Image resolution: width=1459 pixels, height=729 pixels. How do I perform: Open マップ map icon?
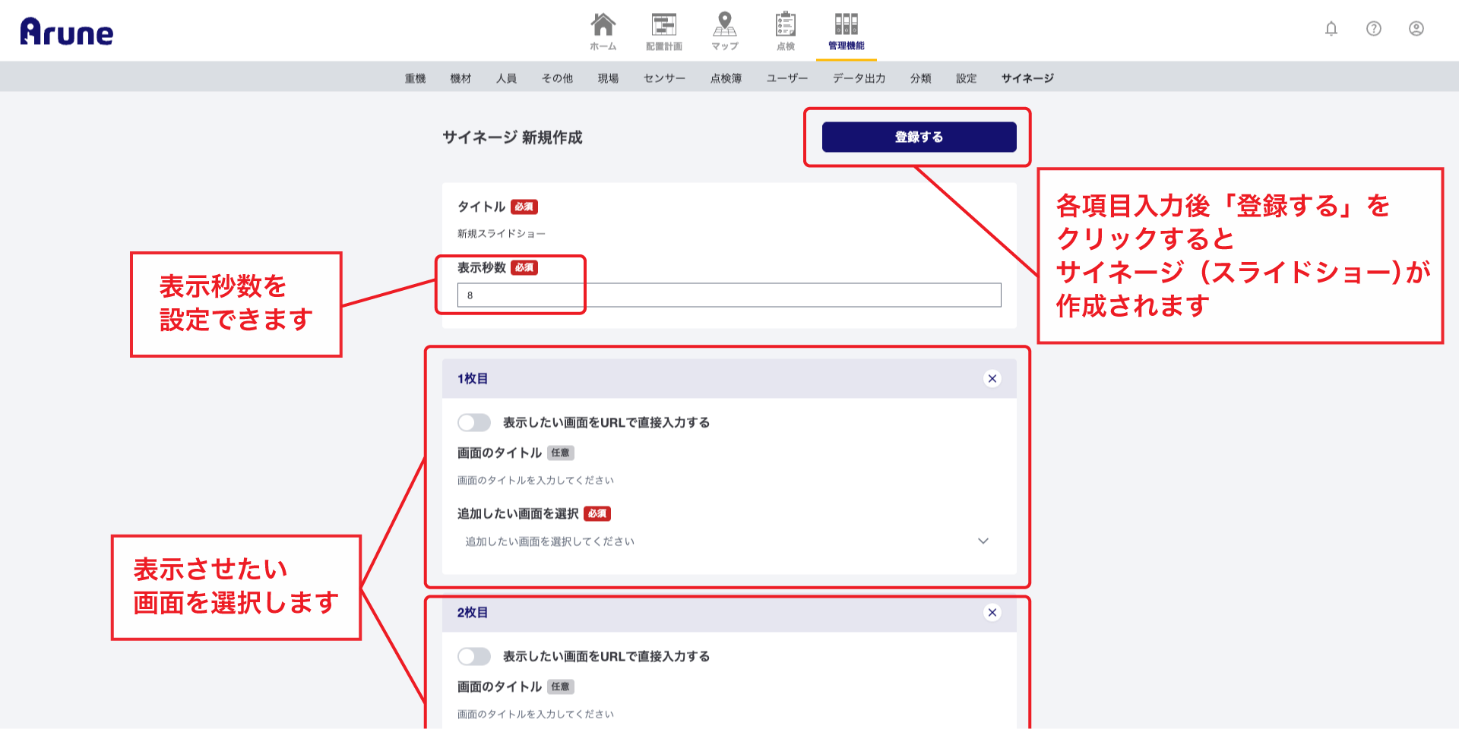click(725, 31)
